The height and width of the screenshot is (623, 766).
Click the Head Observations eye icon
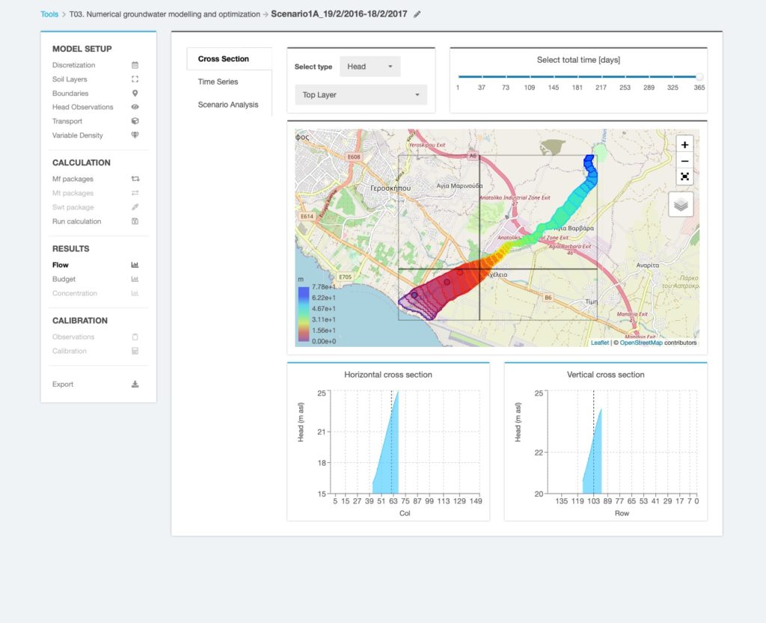tap(135, 107)
